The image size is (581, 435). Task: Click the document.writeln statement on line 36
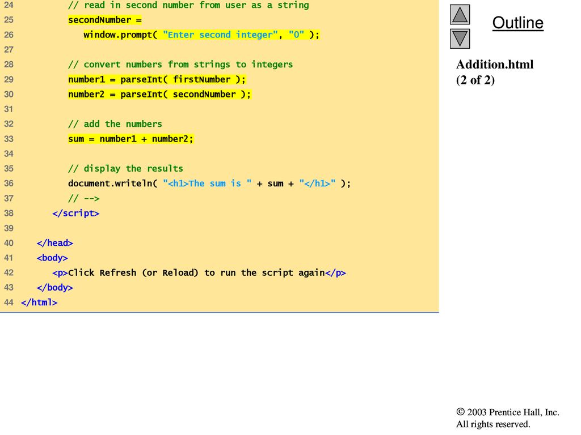click(x=209, y=184)
